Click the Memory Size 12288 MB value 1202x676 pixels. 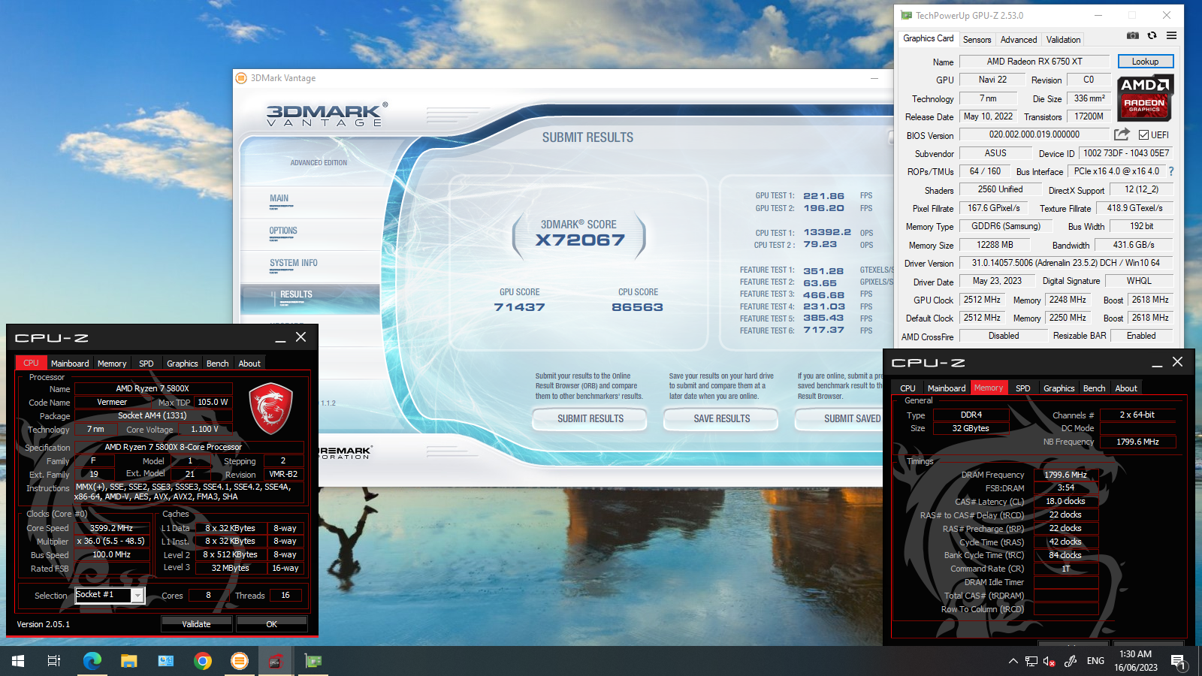tap(995, 245)
